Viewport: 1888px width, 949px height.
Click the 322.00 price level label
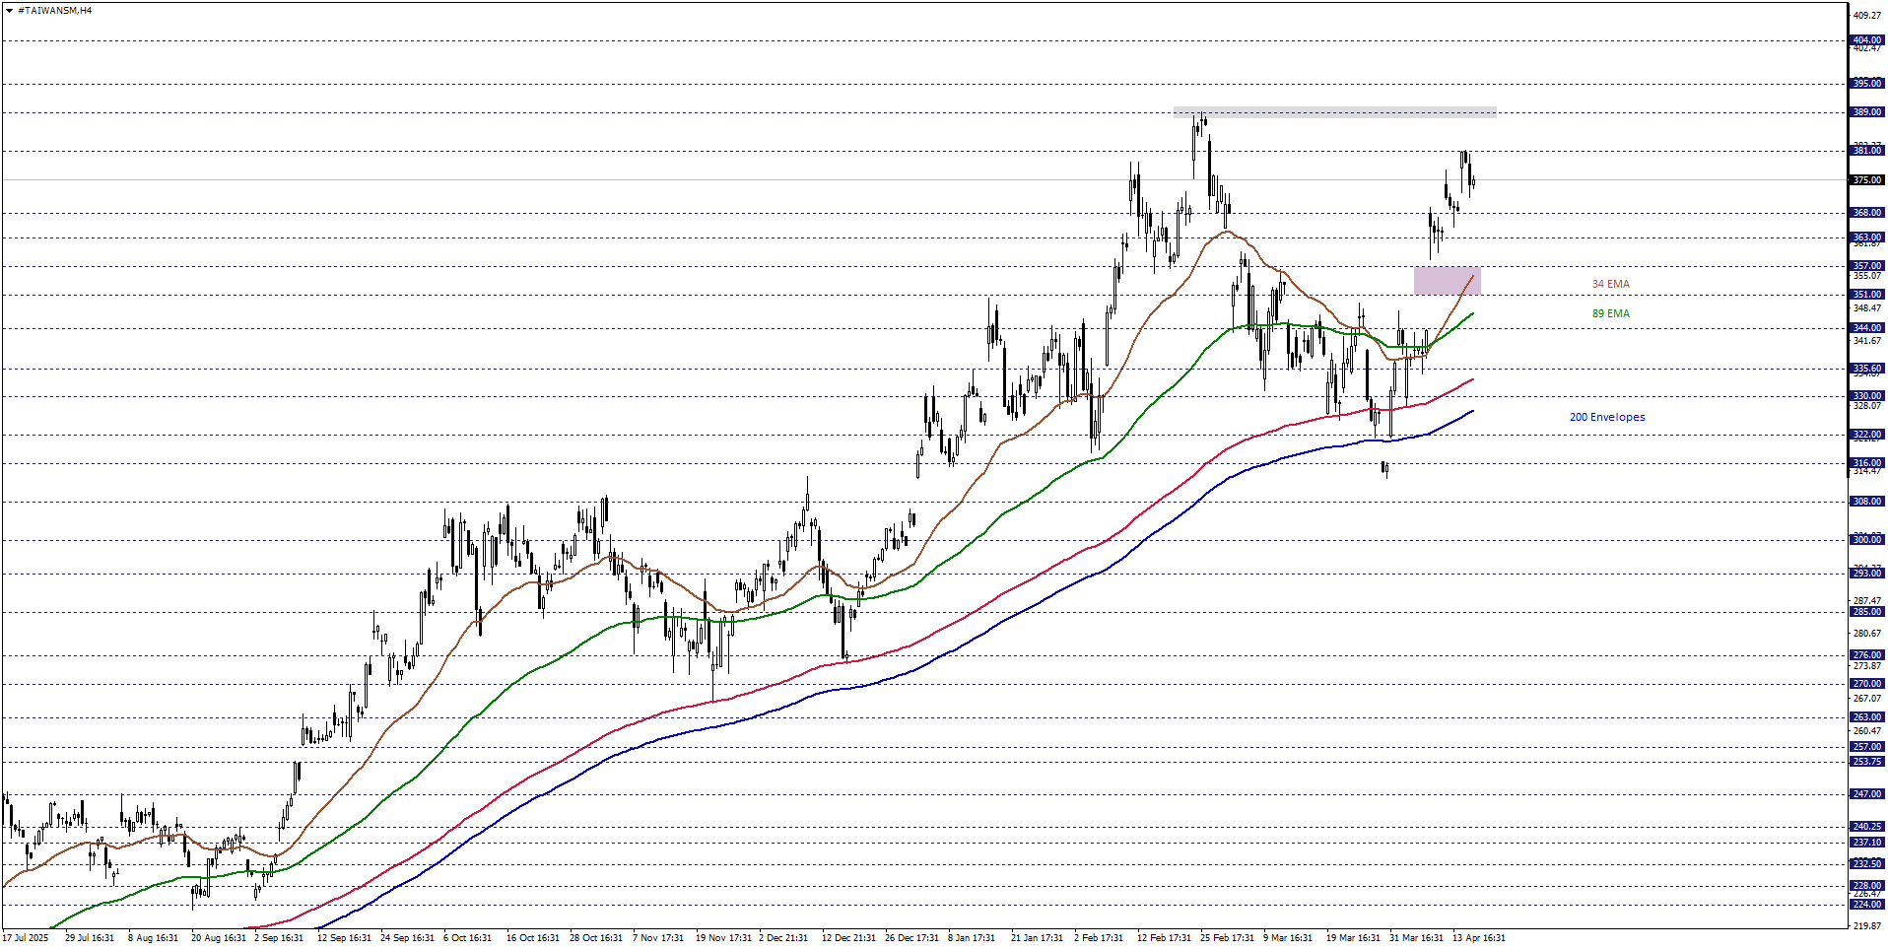tap(1866, 435)
